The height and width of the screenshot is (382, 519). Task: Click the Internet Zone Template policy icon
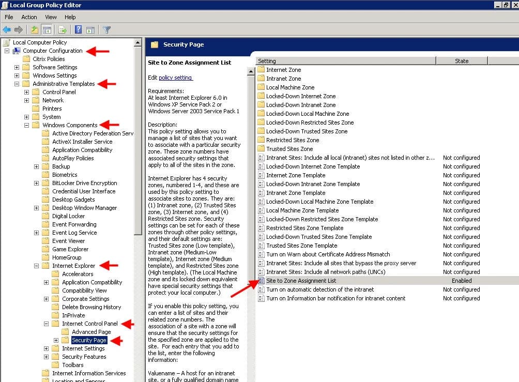pyautogui.click(x=261, y=175)
